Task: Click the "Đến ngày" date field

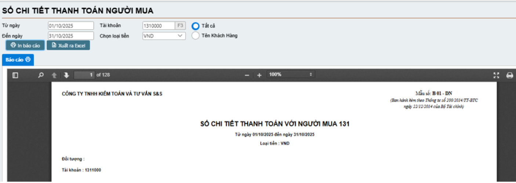Action: [x=71, y=36]
